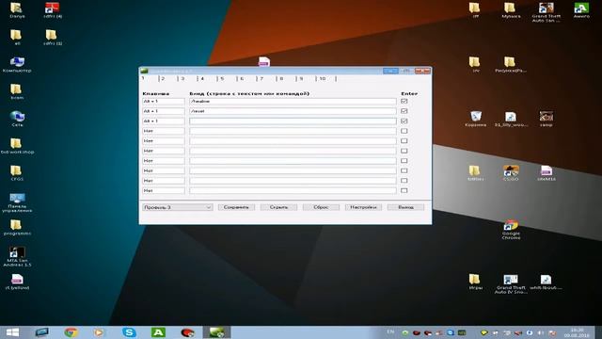
Task: Click the Сохранить save button
Action: [236, 207]
